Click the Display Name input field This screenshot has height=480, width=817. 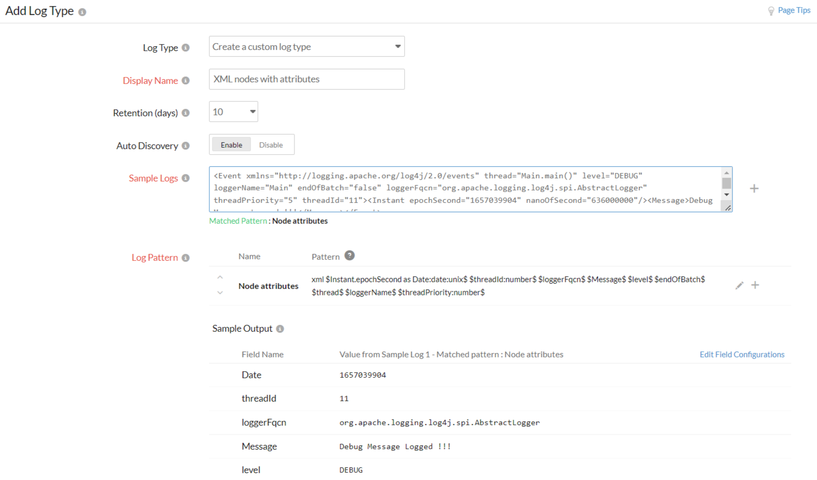[306, 79]
